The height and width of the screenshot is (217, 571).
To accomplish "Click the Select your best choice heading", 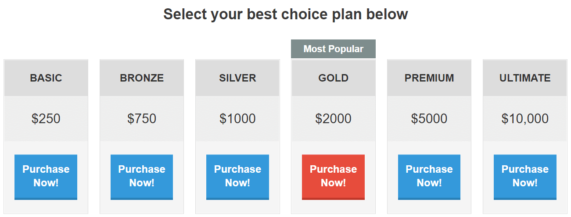I will click(286, 14).
